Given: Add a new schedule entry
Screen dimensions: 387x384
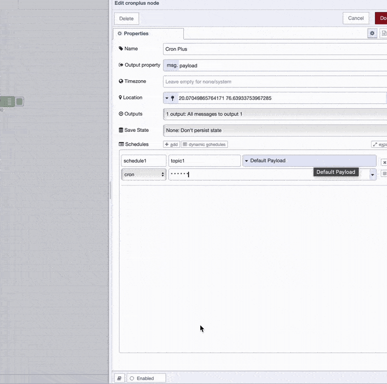Looking at the screenshot, I should [x=171, y=144].
